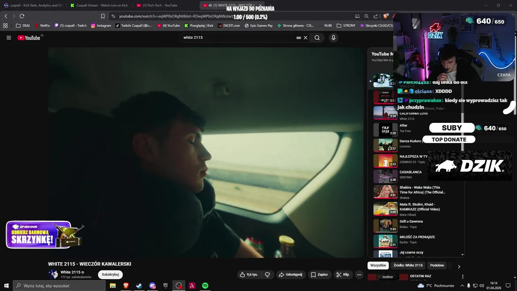Open the Brave Shields lion icon
The image size is (517, 291).
click(x=386, y=16)
